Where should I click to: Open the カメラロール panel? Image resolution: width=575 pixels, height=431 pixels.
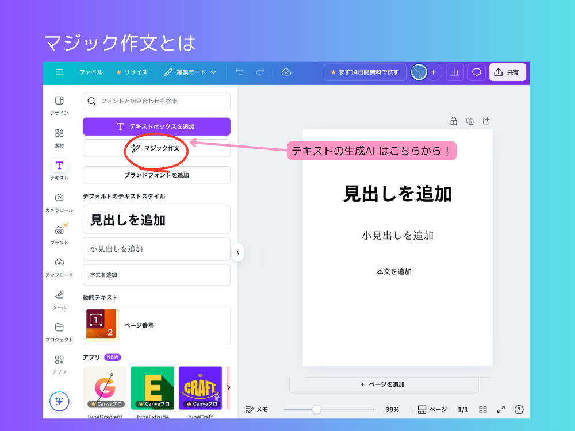coord(59,201)
